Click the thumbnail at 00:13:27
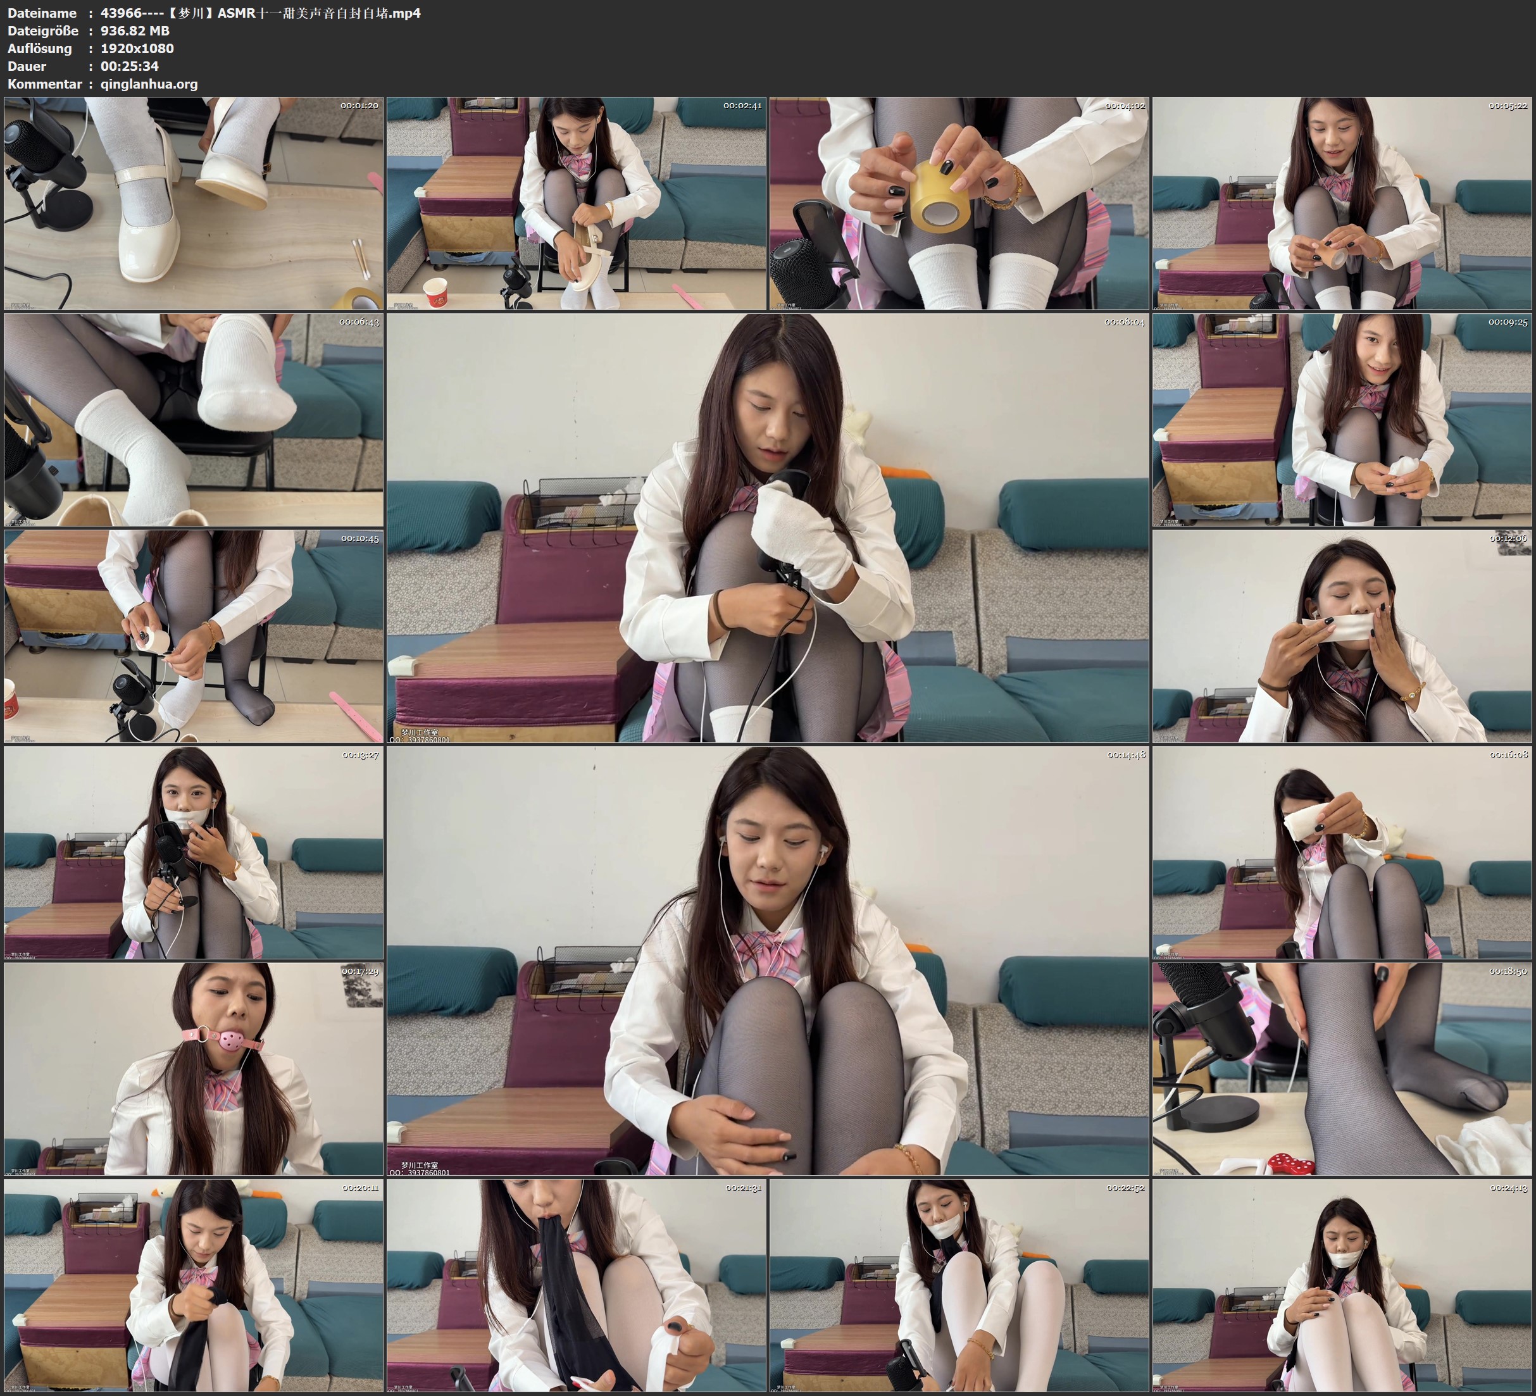The height and width of the screenshot is (1396, 1536). (194, 852)
